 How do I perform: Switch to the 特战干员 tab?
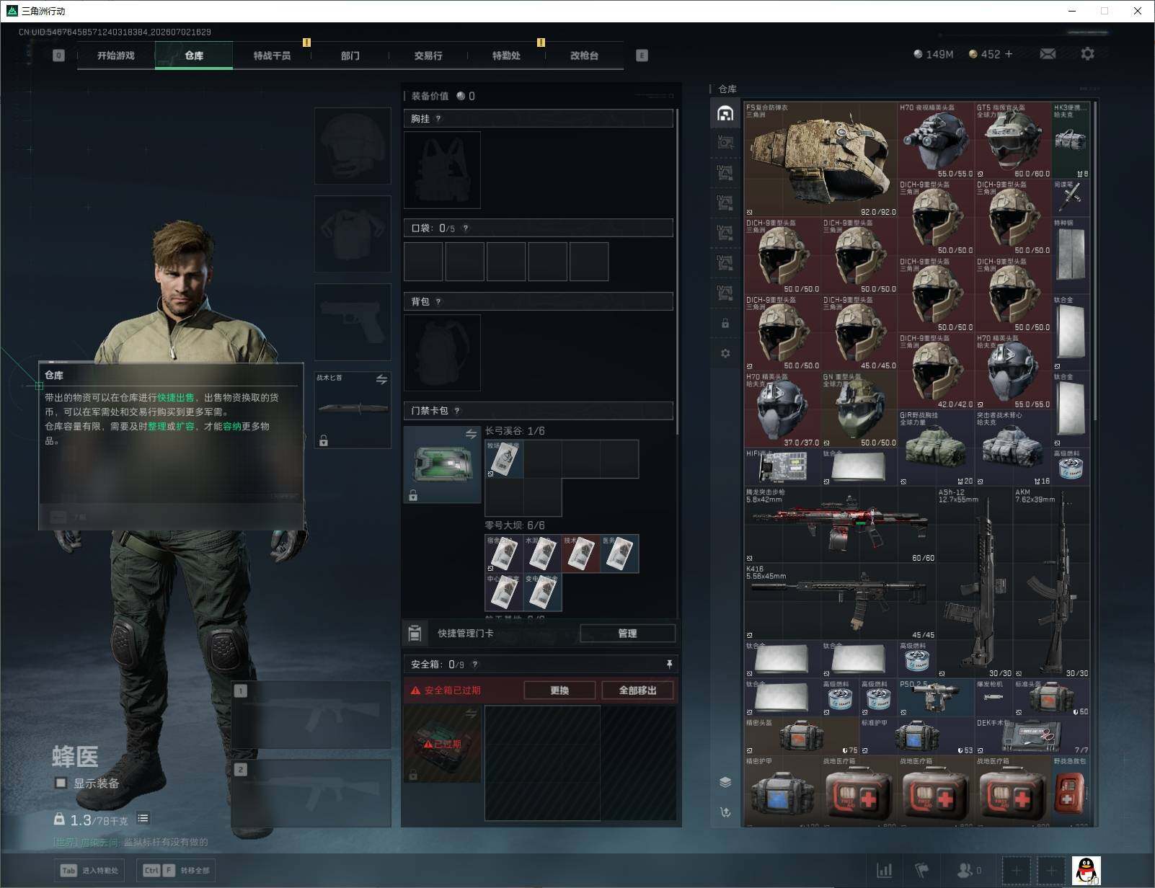[x=272, y=55]
